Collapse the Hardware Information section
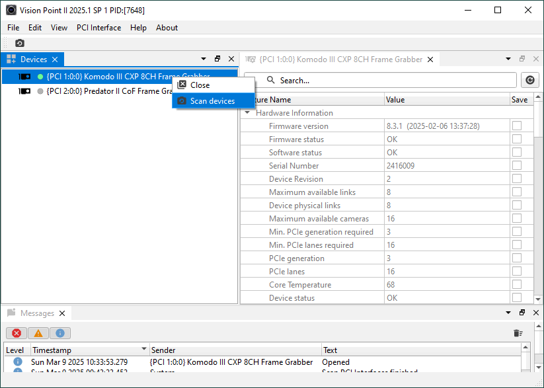 pos(247,113)
